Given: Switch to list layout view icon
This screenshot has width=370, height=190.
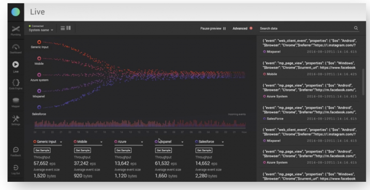Looking at the screenshot, I should coord(63,28).
